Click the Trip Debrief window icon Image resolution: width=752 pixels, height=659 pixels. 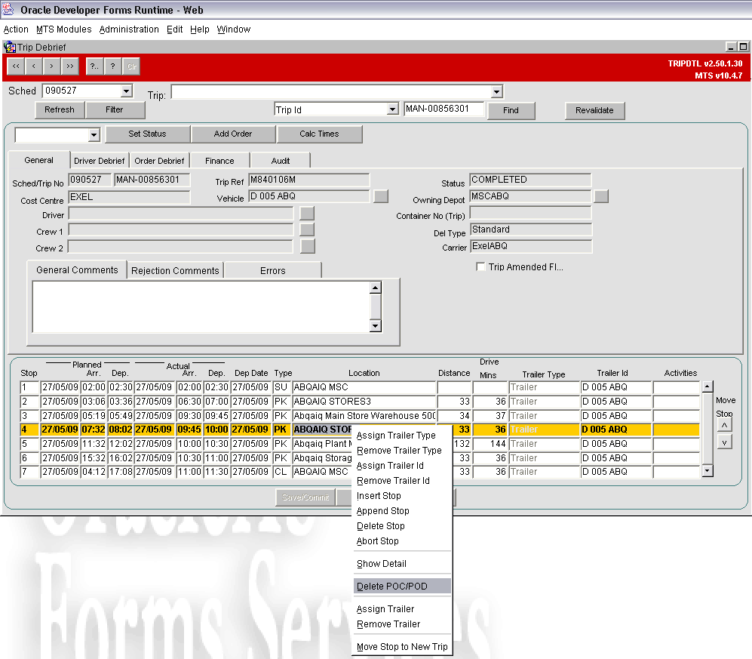pos(9,47)
